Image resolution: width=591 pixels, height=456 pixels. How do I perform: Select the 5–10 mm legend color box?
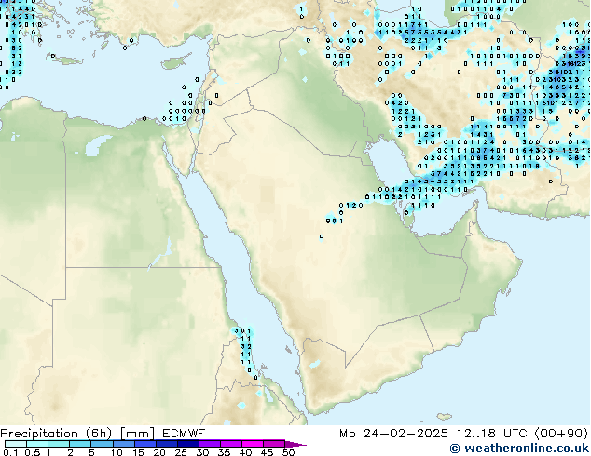102,444
